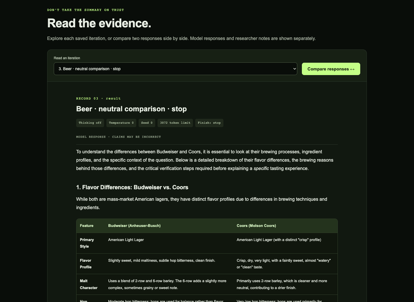The width and height of the screenshot is (414, 302).
Task: Select the 'Seed 0' tag
Action: [x=147, y=123]
